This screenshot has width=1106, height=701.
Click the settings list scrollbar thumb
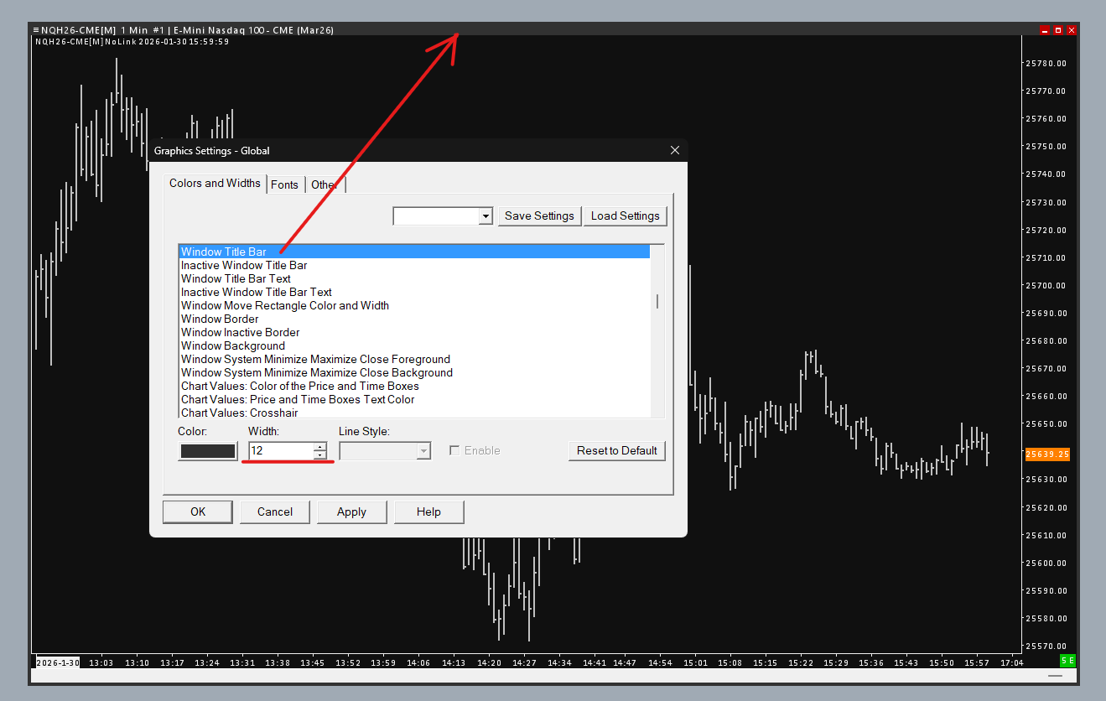(x=657, y=301)
